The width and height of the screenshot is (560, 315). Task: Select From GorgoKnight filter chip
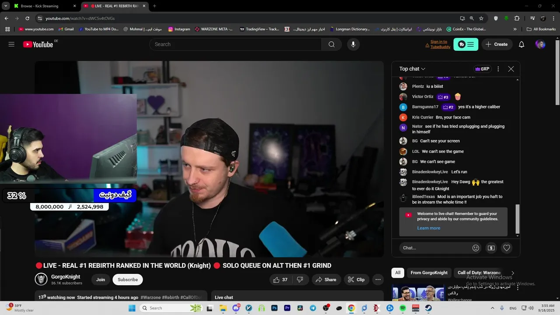(429, 273)
